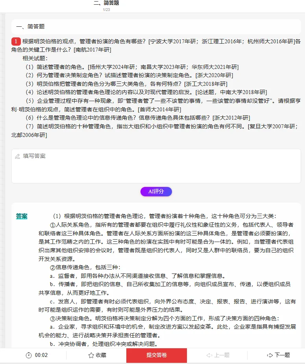The height and width of the screenshot is (364, 305).
Task: Click answer line c. 发言人
Action: point(167,306)
